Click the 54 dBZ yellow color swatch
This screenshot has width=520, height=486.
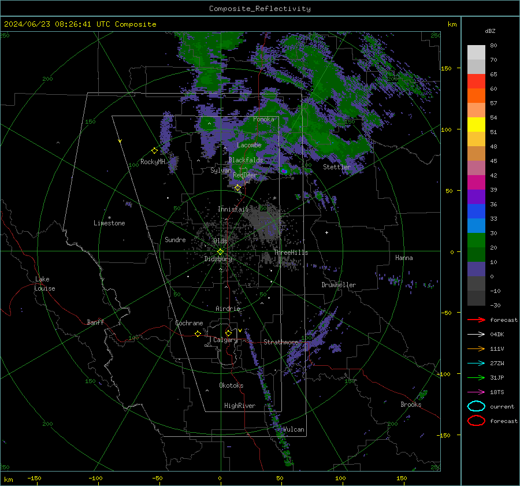click(x=476, y=124)
